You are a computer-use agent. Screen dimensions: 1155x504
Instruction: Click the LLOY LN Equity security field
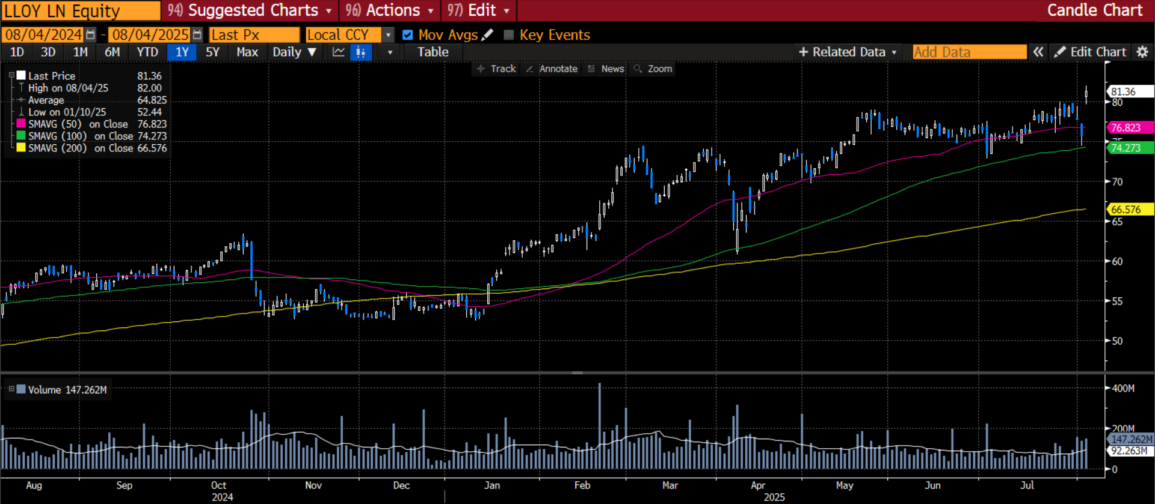pyautogui.click(x=81, y=10)
